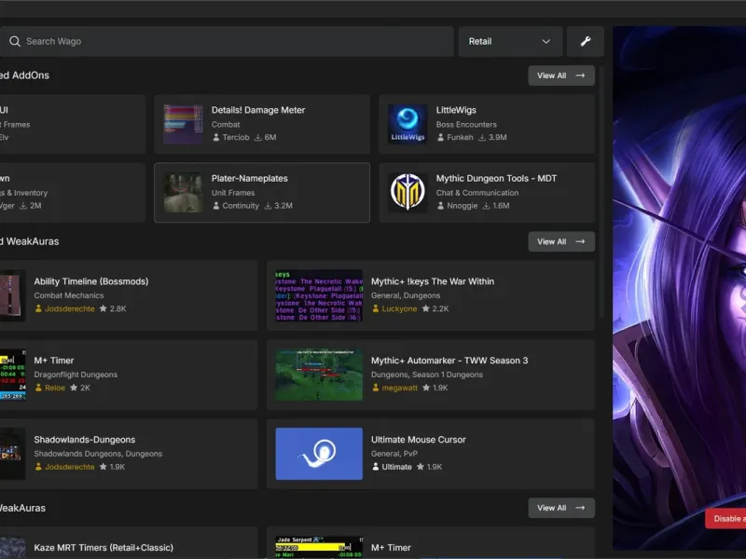Click LittleWigs addon logo icon
The image size is (746, 559).
[x=408, y=124]
